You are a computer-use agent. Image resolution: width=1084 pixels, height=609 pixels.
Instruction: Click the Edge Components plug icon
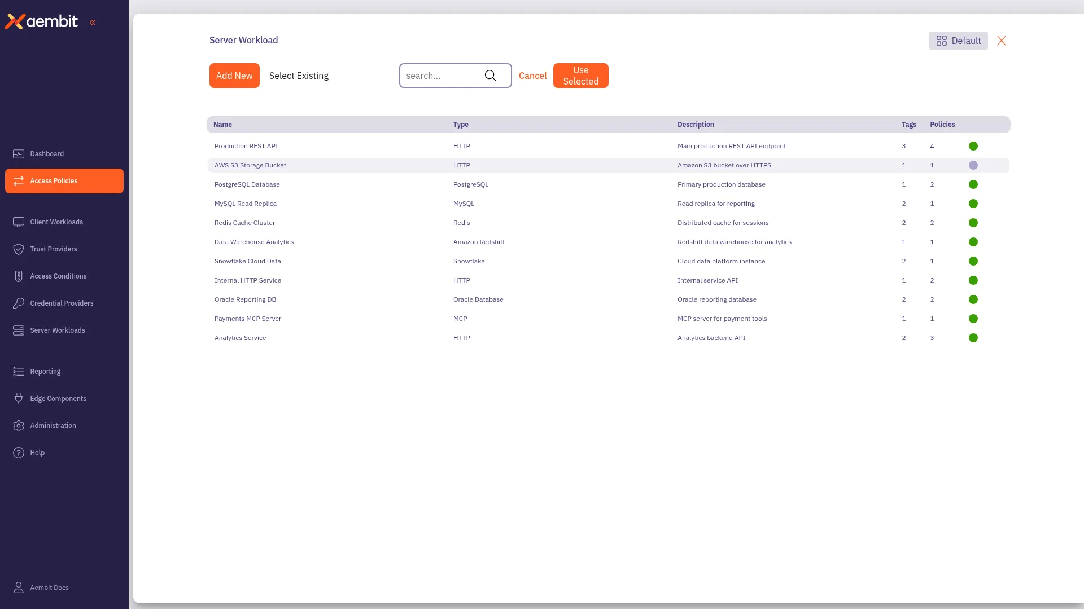point(19,399)
